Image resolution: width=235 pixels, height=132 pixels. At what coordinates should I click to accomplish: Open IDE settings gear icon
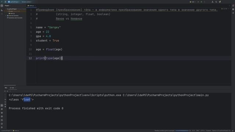(220, 2)
